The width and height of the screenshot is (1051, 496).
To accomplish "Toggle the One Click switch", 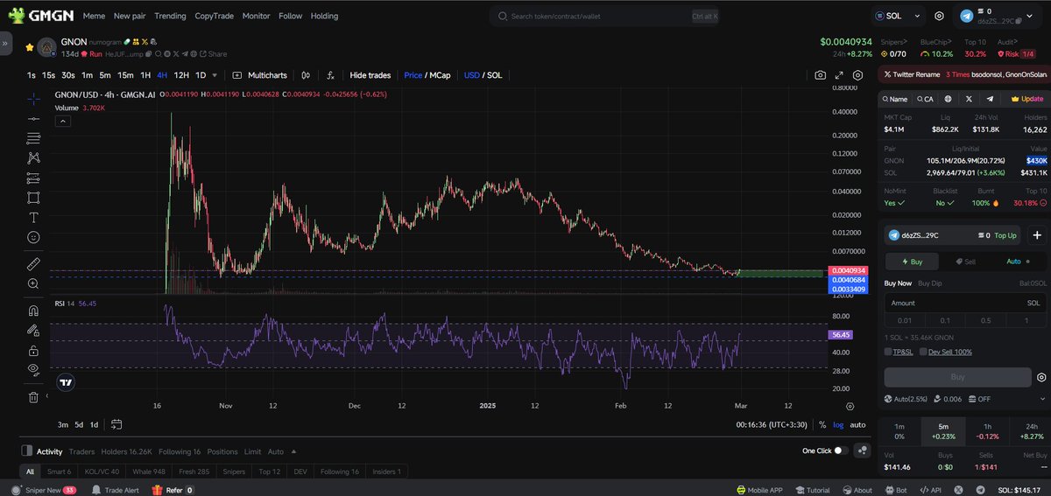I will tap(841, 451).
